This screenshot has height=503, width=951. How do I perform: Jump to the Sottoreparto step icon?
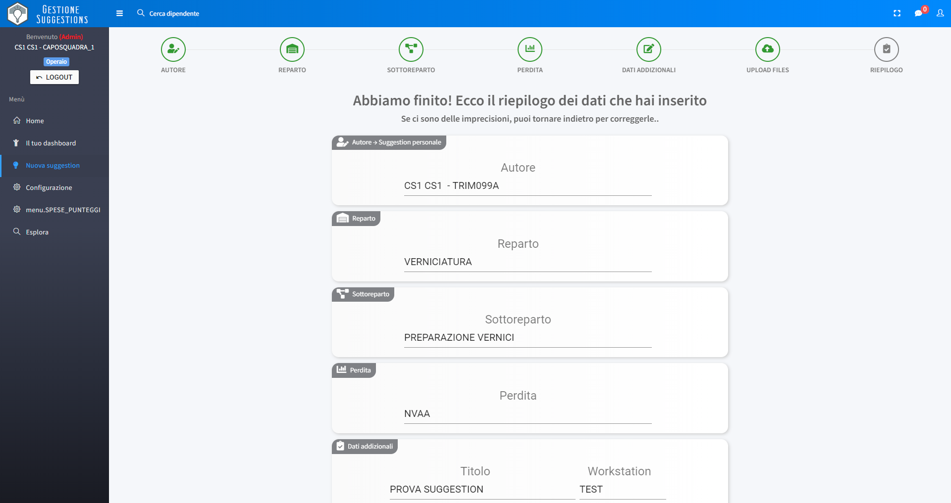(411, 49)
